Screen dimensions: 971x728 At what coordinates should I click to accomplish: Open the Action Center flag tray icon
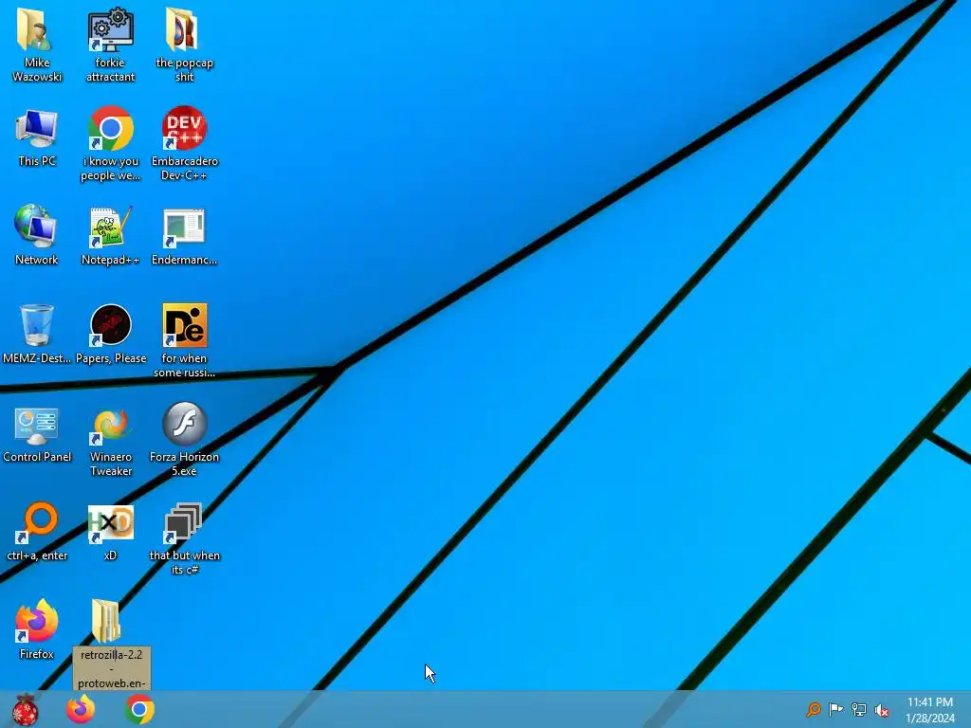[x=836, y=709]
